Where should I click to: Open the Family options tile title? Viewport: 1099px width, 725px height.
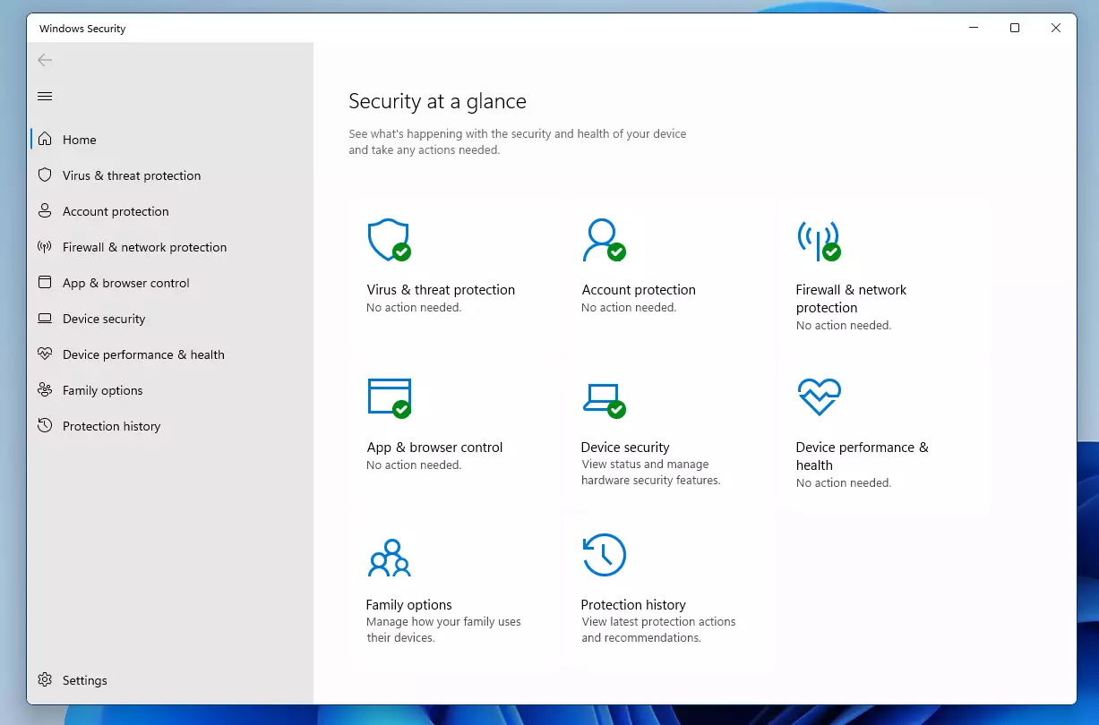(x=408, y=605)
